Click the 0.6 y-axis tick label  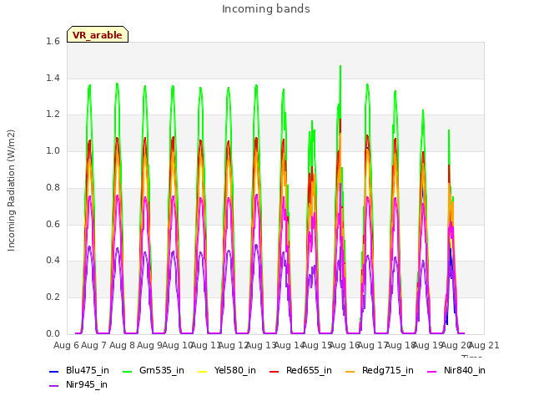coord(53,224)
